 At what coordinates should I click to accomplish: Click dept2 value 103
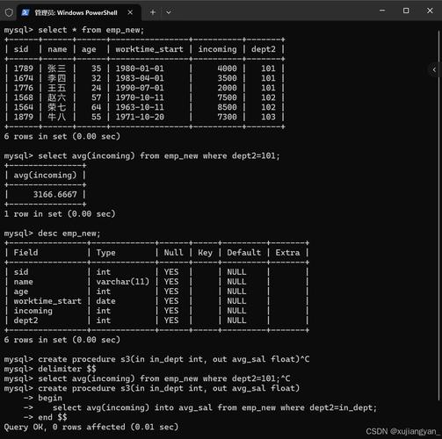[268, 117]
